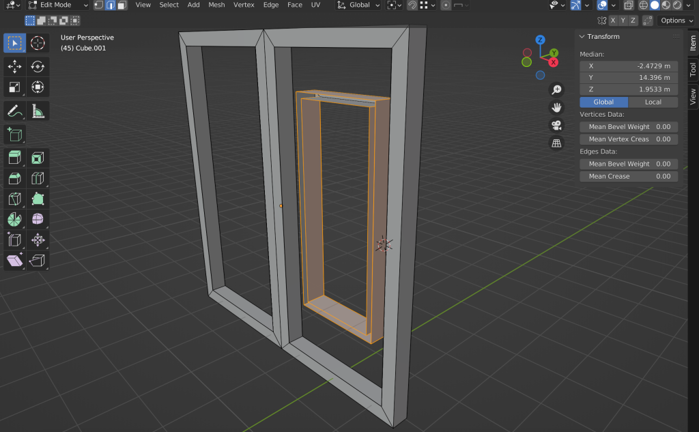
Task: Choose the Loop Cut tool
Action: click(x=38, y=178)
